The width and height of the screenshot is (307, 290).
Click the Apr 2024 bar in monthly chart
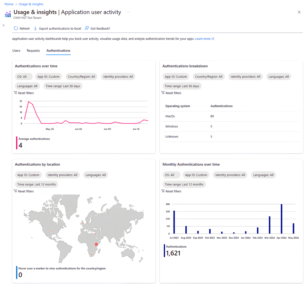[x=281, y=219]
